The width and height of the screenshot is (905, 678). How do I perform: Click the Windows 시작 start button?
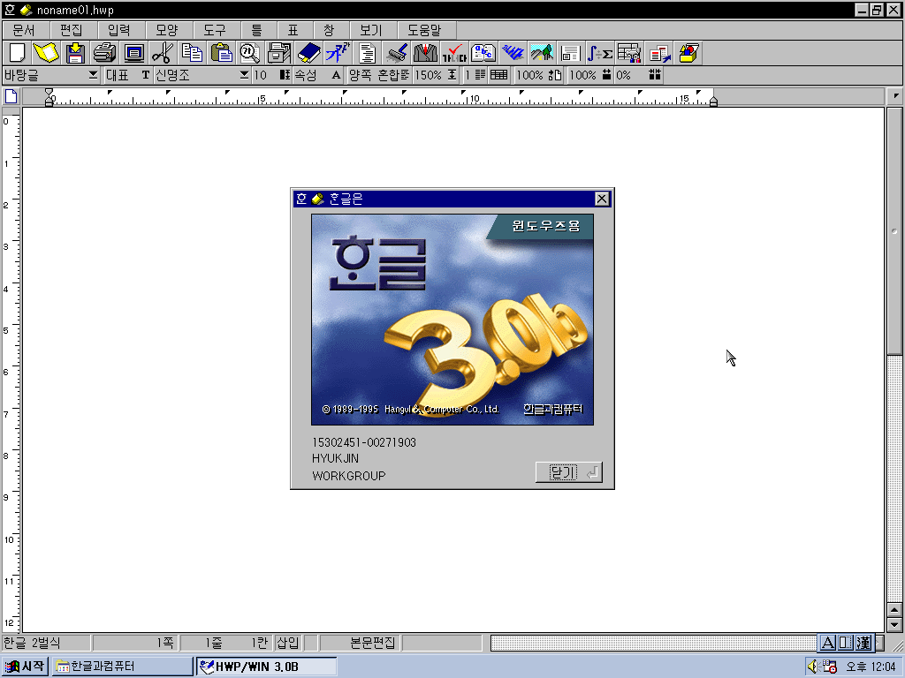25,667
